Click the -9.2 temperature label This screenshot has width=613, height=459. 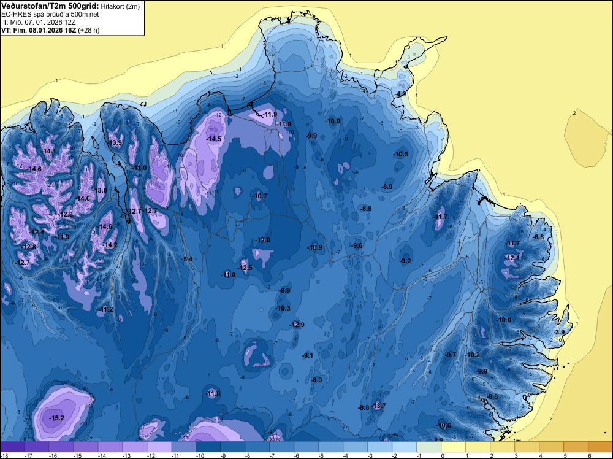pyautogui.click(x=405, y=261)
